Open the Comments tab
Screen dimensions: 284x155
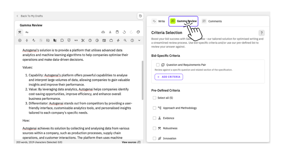coord(212,21)
